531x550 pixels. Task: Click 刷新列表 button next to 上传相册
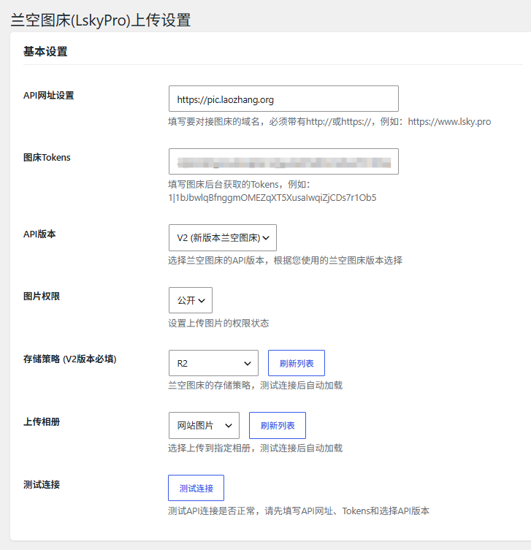click(278, 426)
